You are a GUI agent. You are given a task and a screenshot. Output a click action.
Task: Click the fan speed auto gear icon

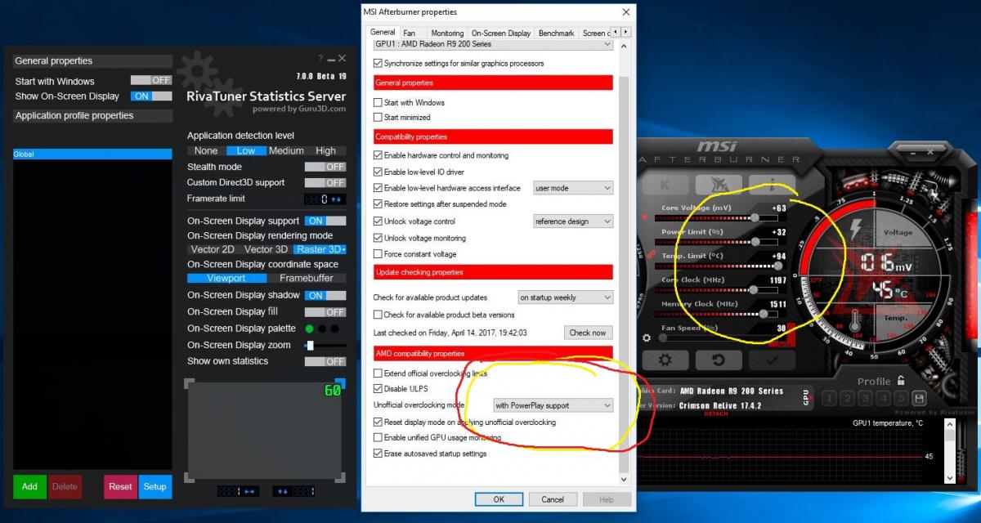coord(647,337)
